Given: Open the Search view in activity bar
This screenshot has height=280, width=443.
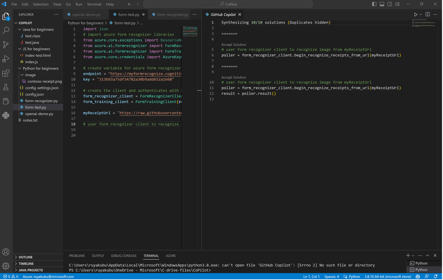Looking at the screenshot, I should (x=6, y=31).
